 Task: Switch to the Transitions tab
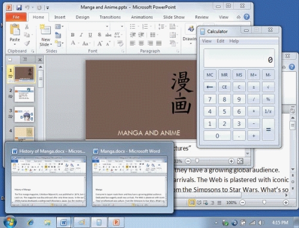(110, 17)
